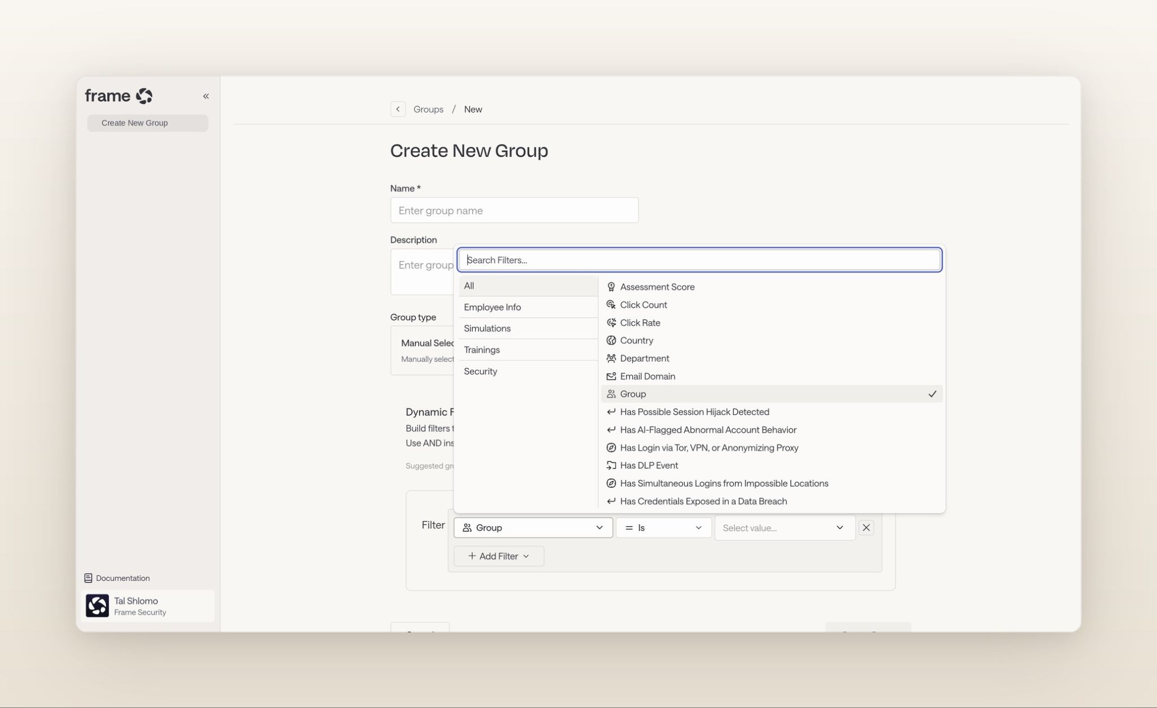
Task: Open the Group filter field dropdown
Action: pos(533,527)
